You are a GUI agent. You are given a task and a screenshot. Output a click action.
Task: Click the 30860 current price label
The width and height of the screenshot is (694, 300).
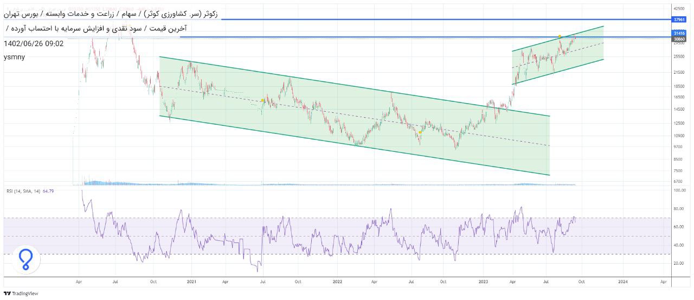point(679,40)
